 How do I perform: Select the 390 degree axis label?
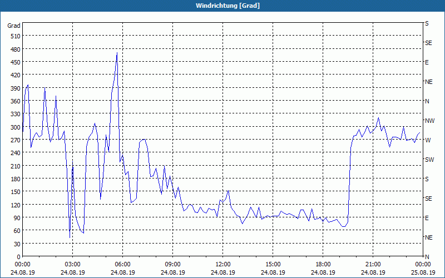[x=16, y=88]
